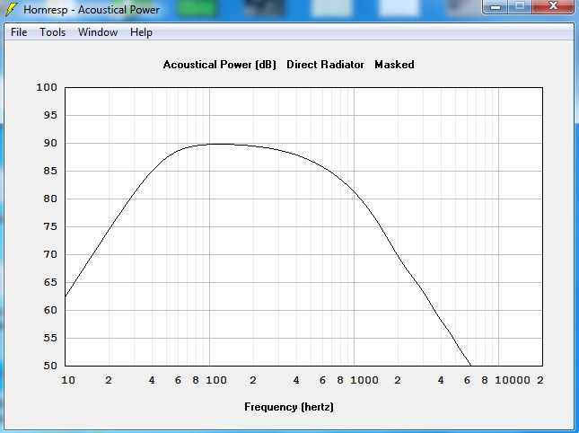
Task: Click the 50 dB y-axis value
Action: tap(50, 366)
